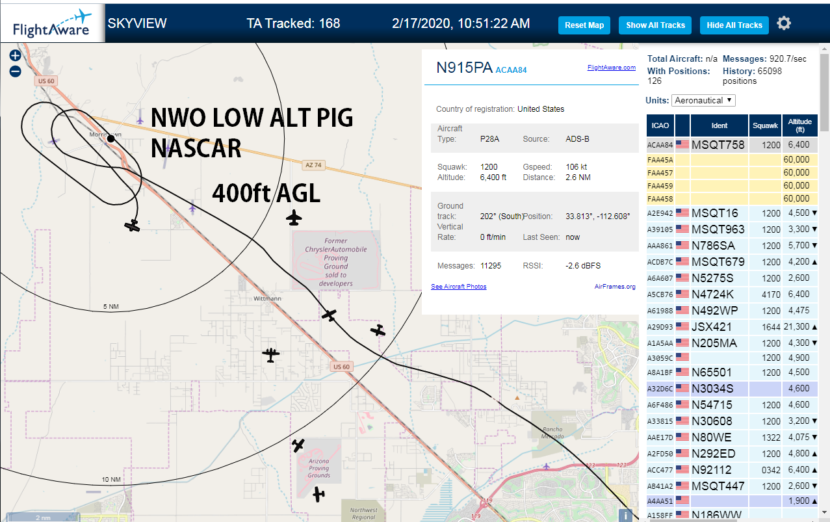Select the FAA459 row
The height and width of the screenshot is (522, 830).
point(733,186)
